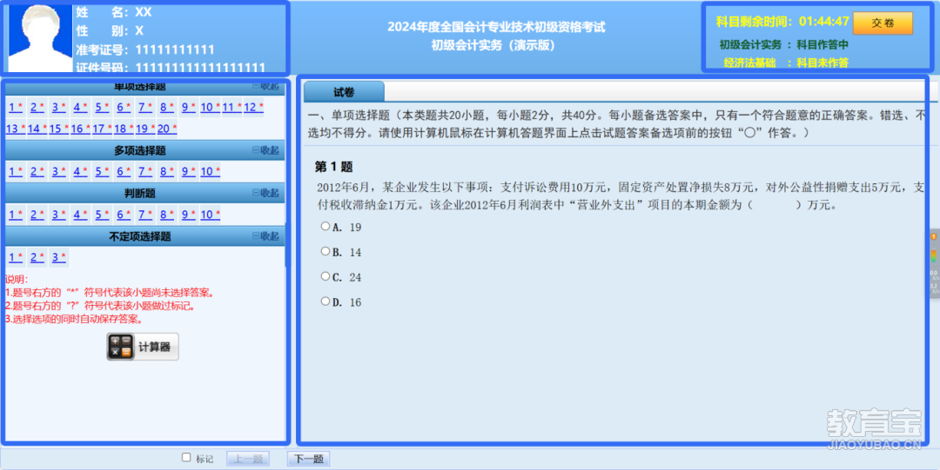Open the calculator tool icon

pyautogui.click(x=143, y=347)
